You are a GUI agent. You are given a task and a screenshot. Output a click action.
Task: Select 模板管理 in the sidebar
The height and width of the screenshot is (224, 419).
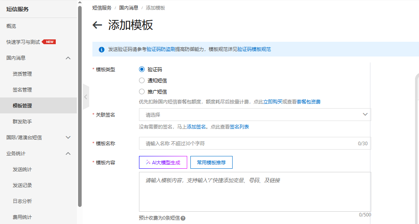pos(39,105)
